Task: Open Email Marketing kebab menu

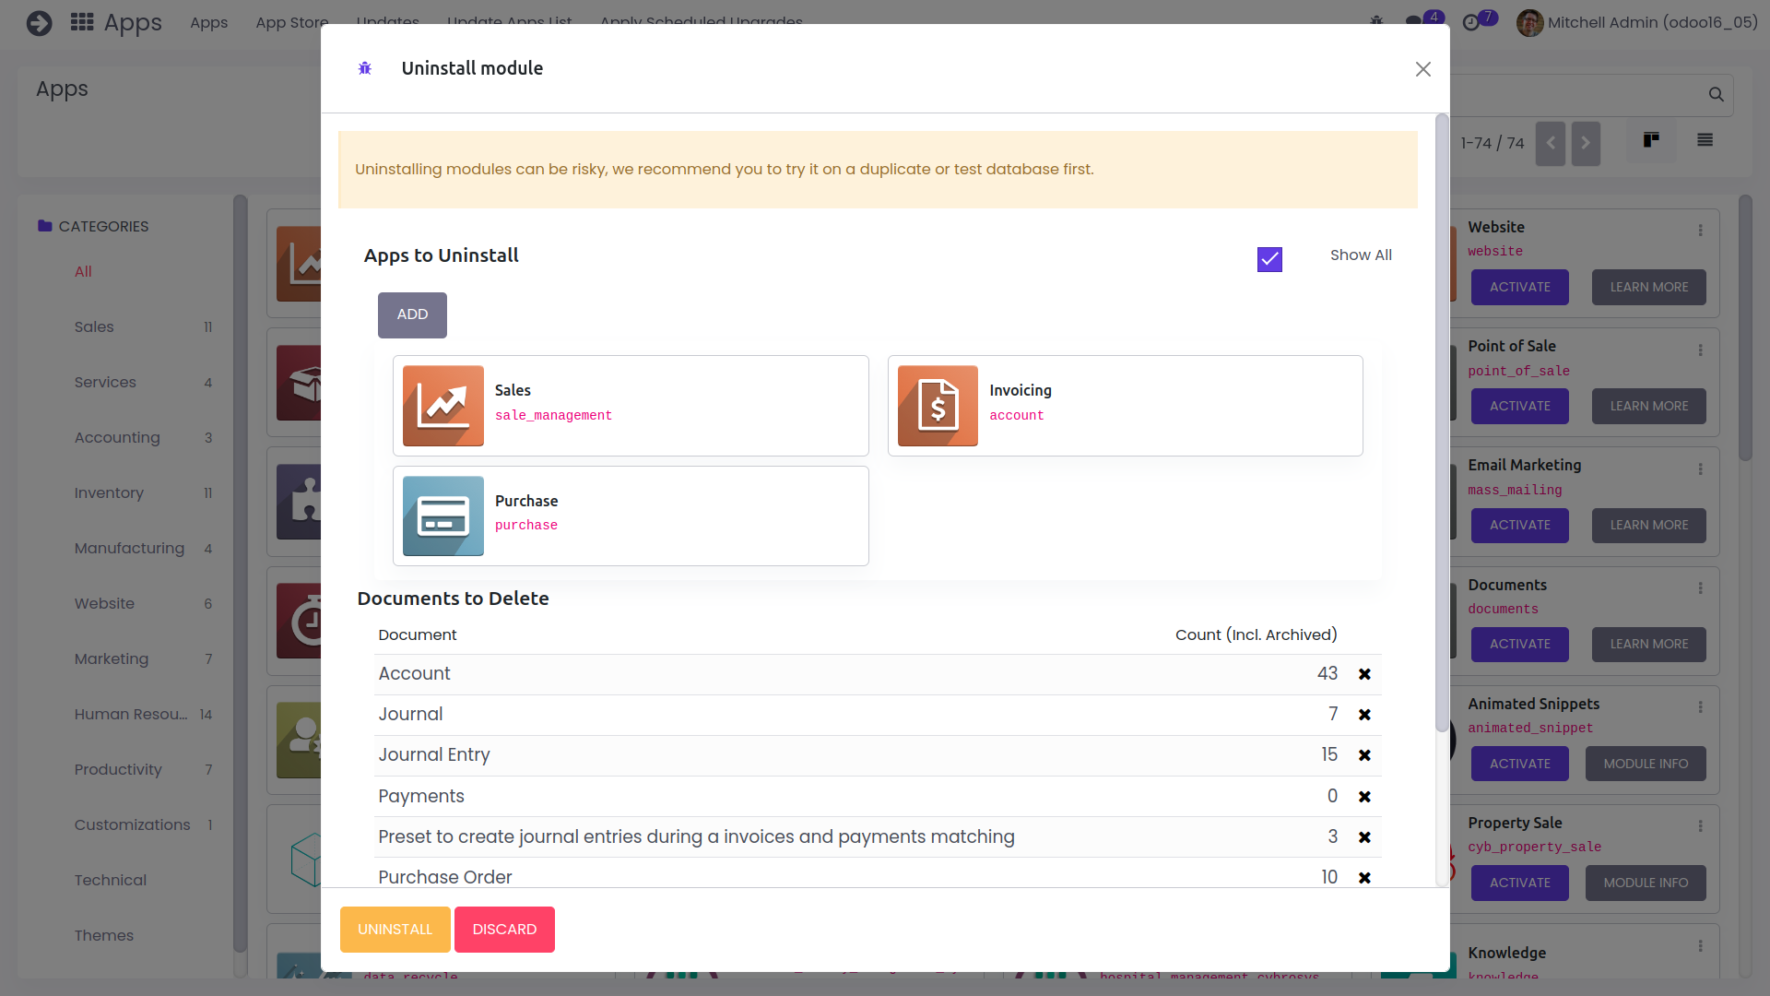Action: tap(1700, 469)
